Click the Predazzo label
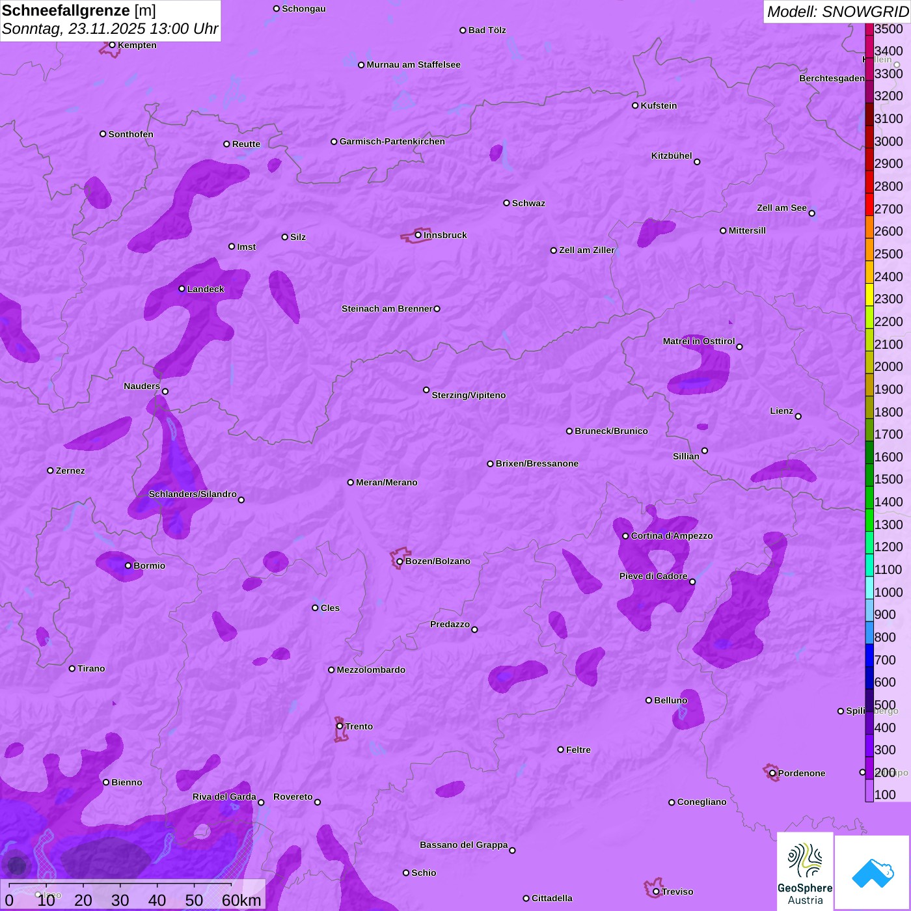Image resolution: width=911 pixels, height=911 pixels. [x=450, y=624]
